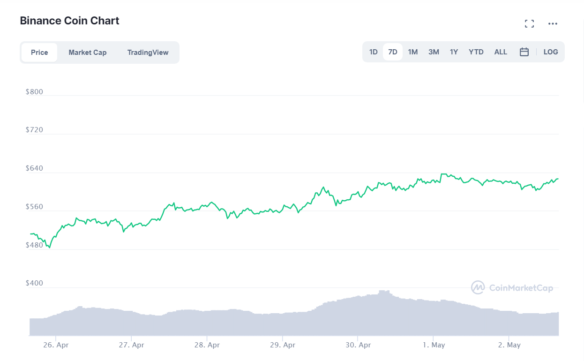Open the date selection dropdown calendar
Image resolution: width=584 pixels, height=361 pixels.
[524, 52]
